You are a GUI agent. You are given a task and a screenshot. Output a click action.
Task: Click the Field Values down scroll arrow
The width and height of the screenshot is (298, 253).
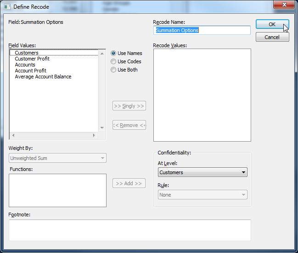point(102,128)
